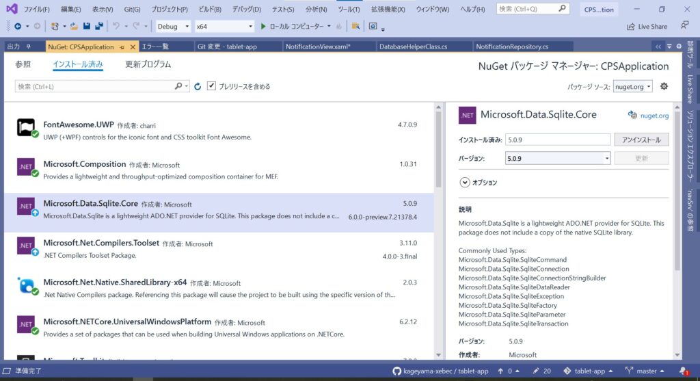The width and height of the screenshot is (700, 381).
Task: Click the NuGet settings gear icon
Action: pos(664,87)
